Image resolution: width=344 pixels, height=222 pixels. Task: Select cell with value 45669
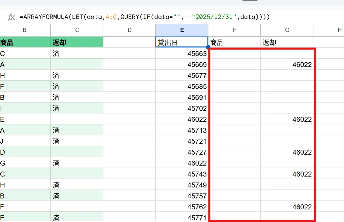click(x=182, y=64)
